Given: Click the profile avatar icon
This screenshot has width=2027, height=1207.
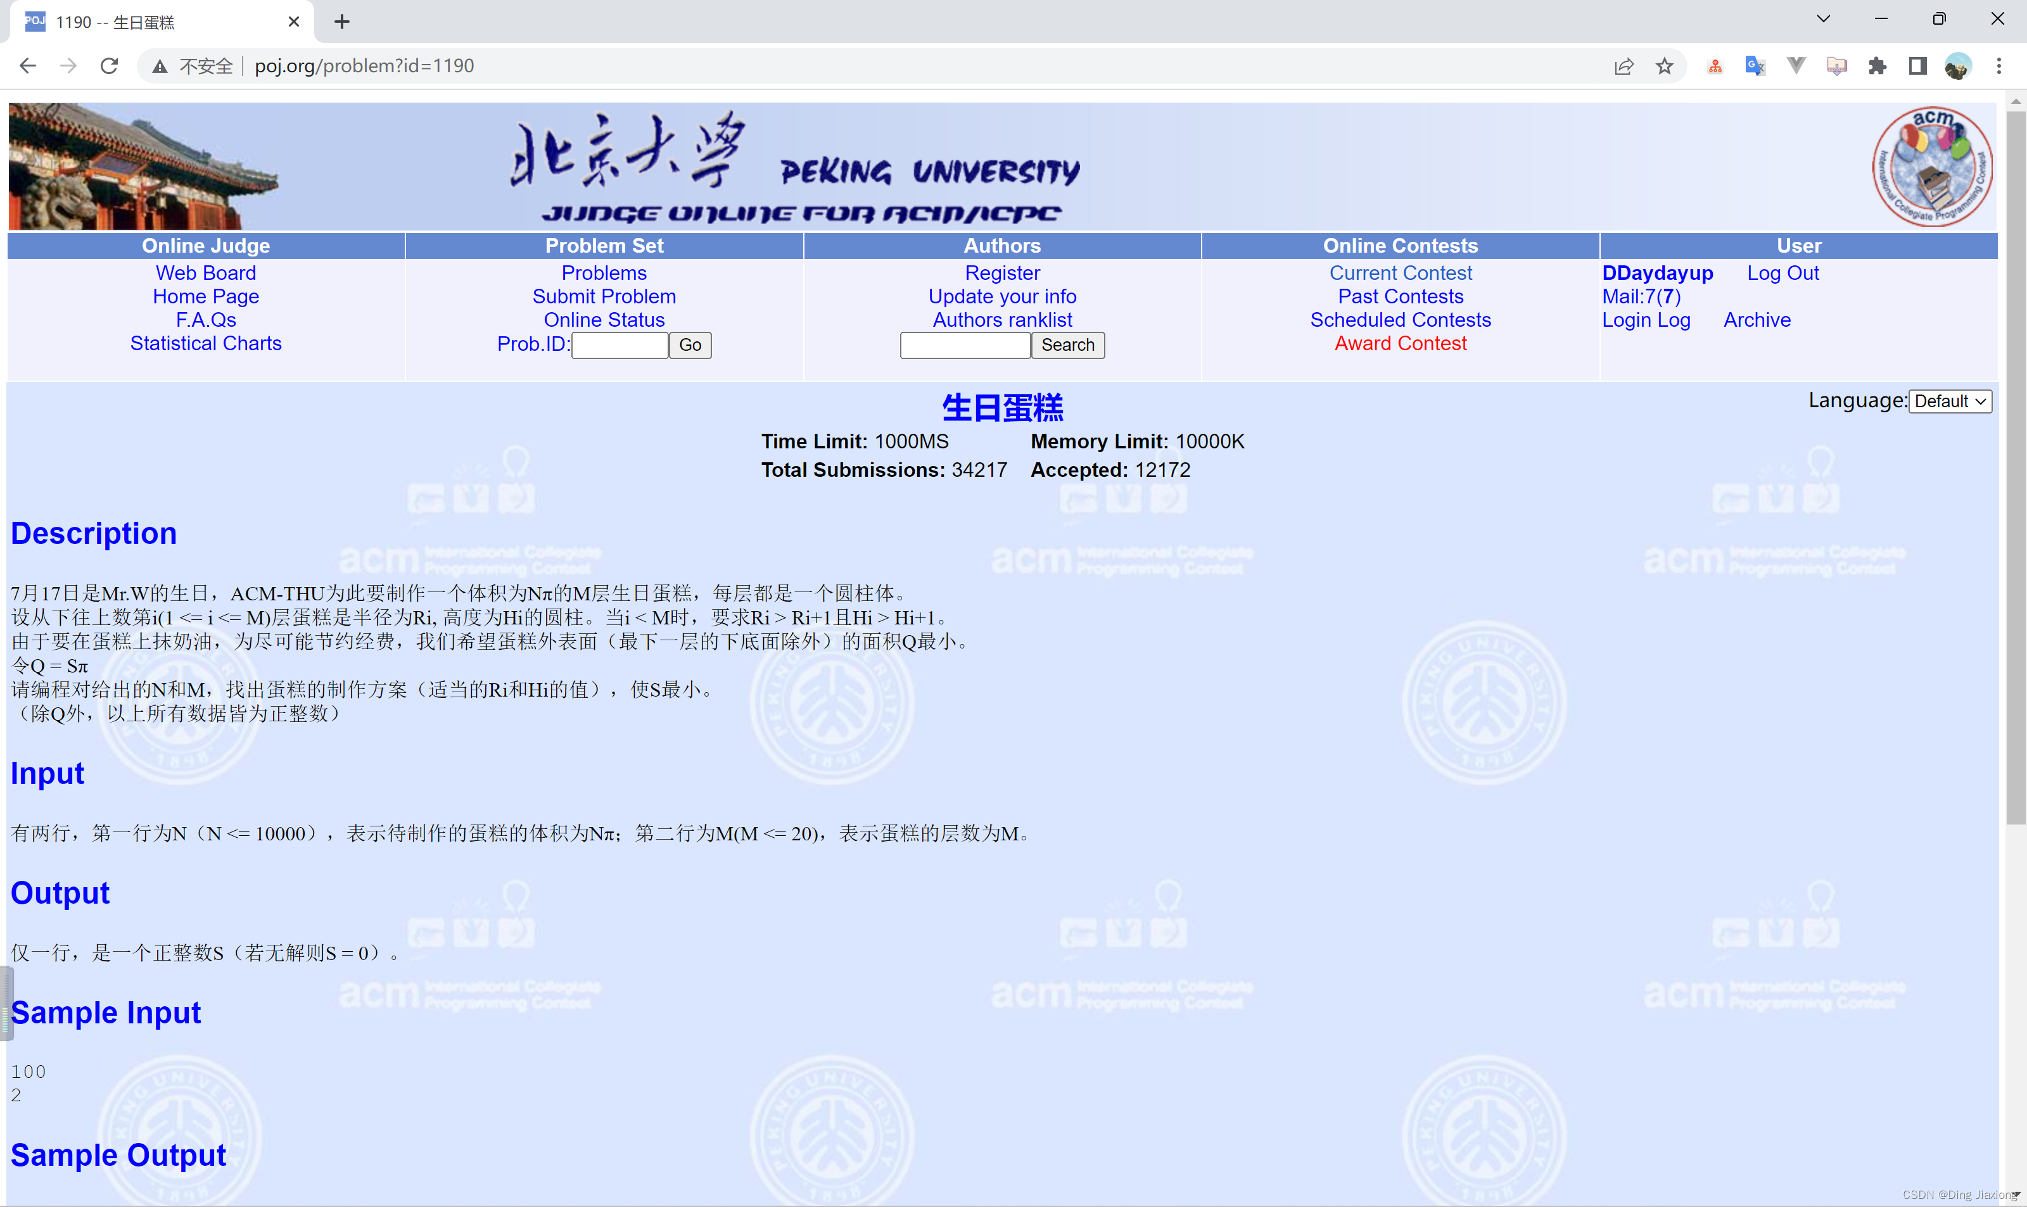Looking at the screenshot, I should tap(1958, 66).
